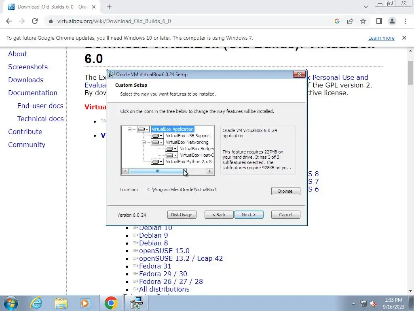Click the Browse button for install location
This screenshot has height=311, width=414.
point(285,191)
